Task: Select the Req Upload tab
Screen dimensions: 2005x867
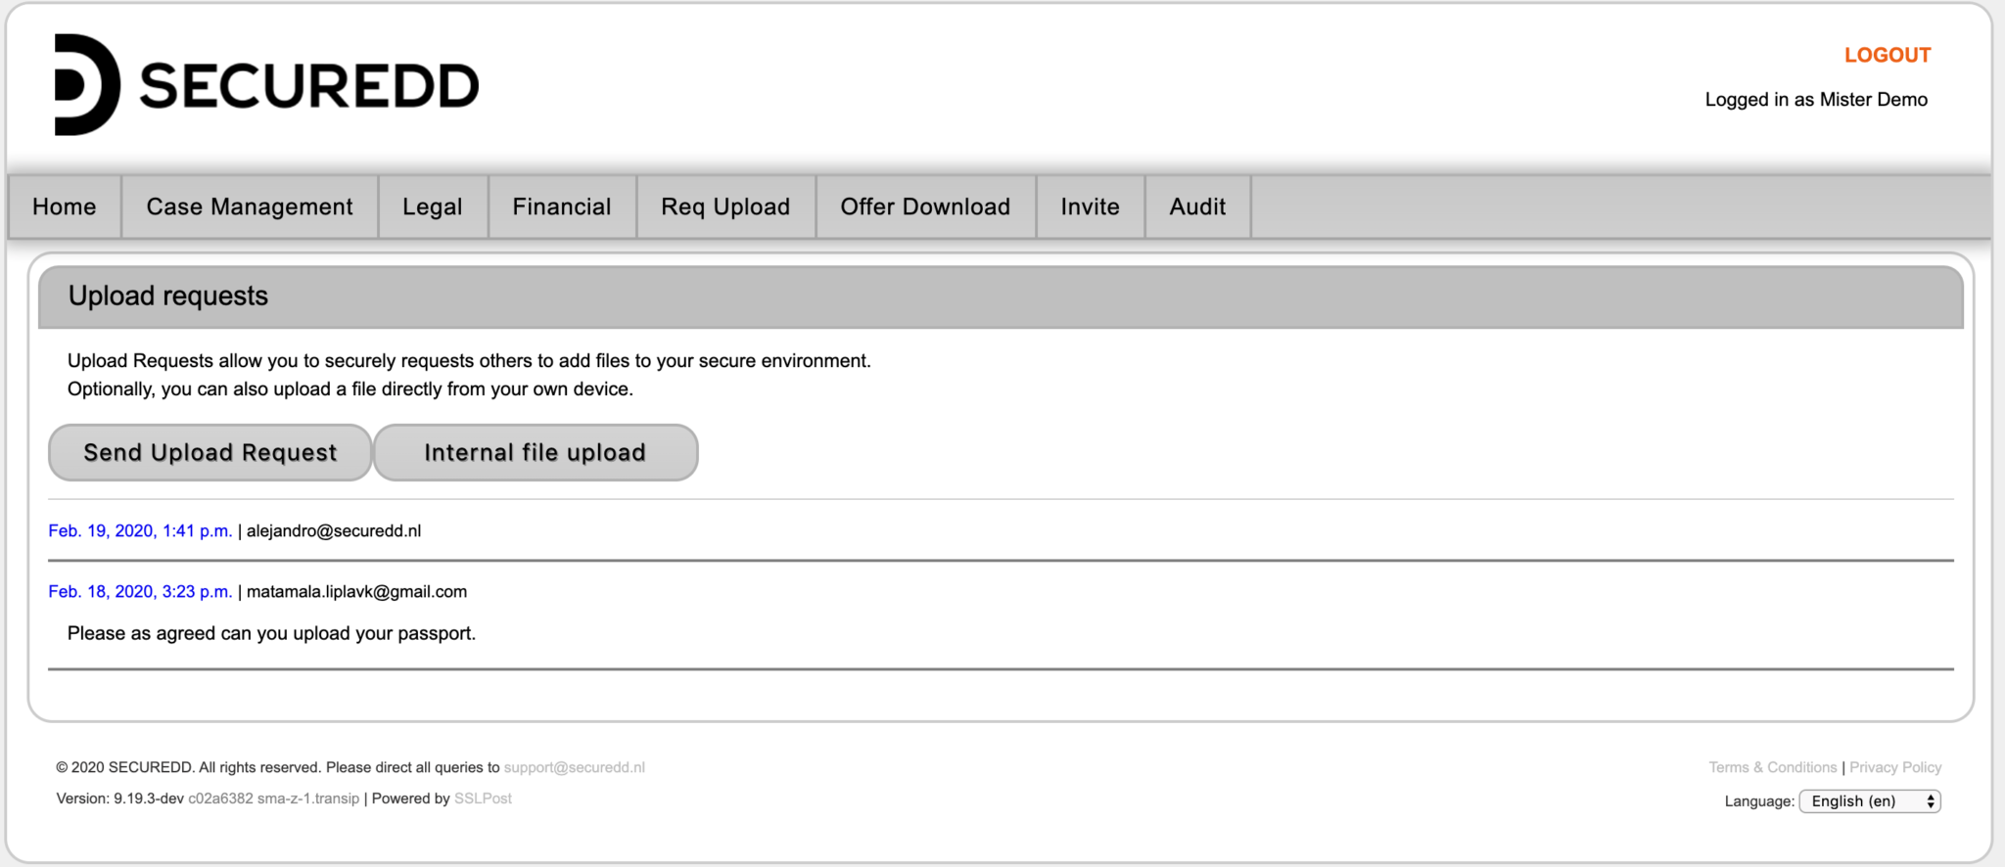Action: pos(725,206)
